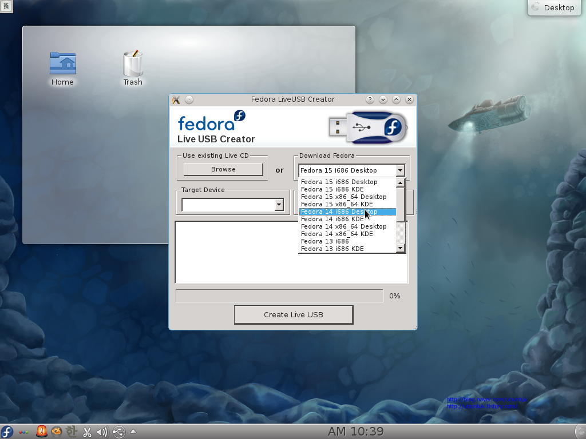
Task: Click the Create Live USB button
Action: 294,315
